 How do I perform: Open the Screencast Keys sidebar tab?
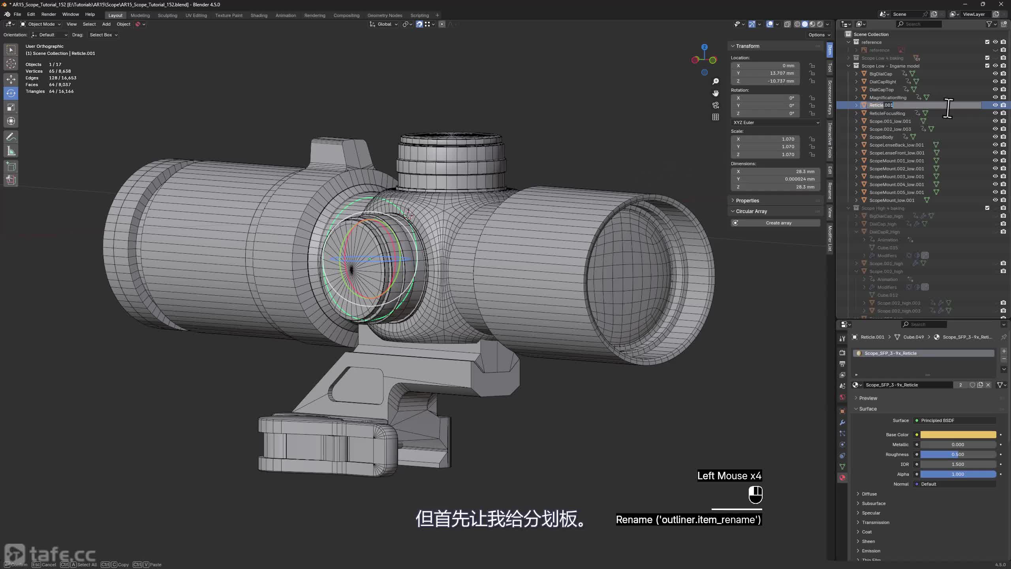coord(830,97)
